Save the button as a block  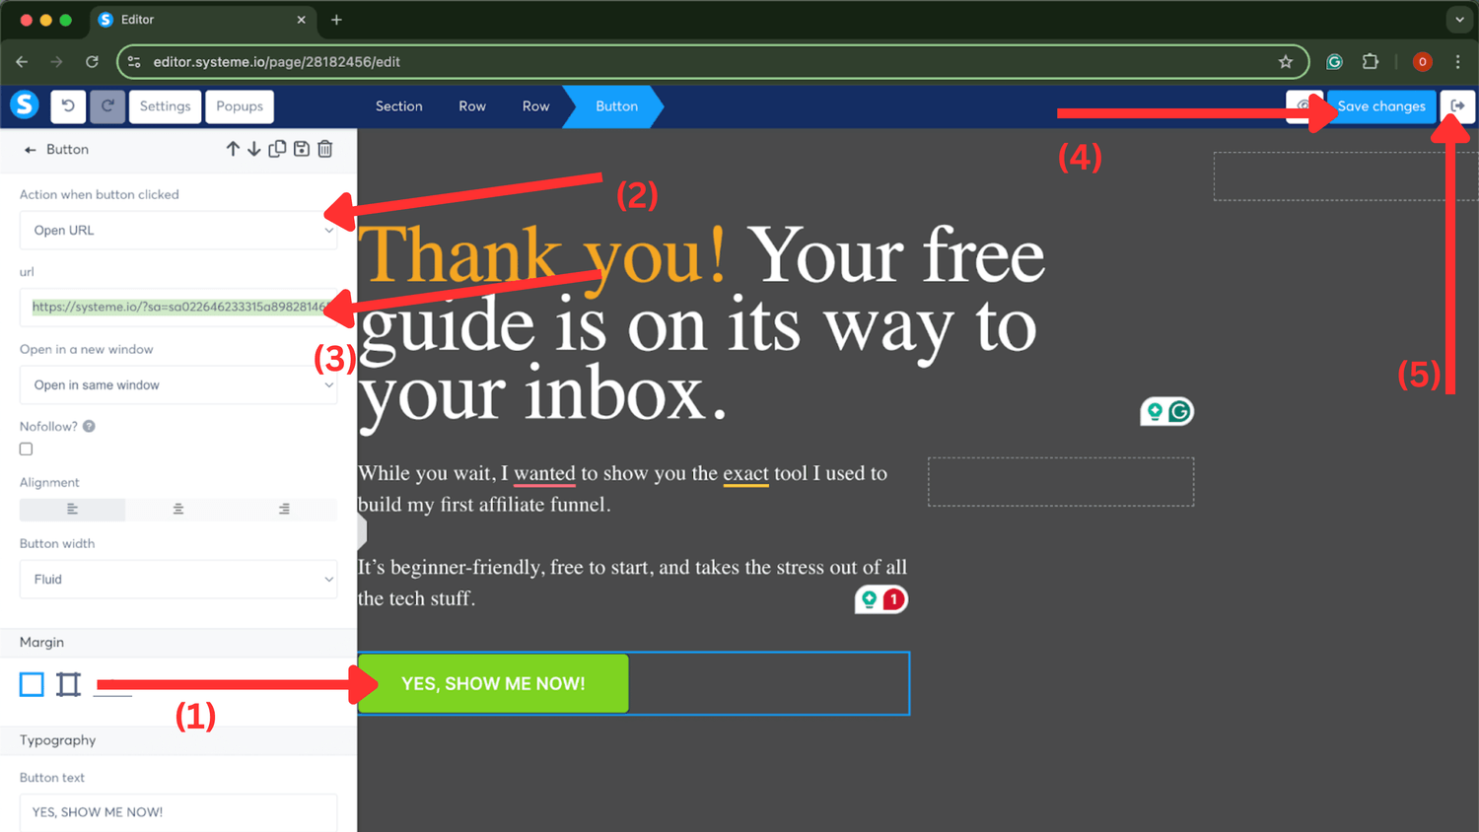point(302,149)
